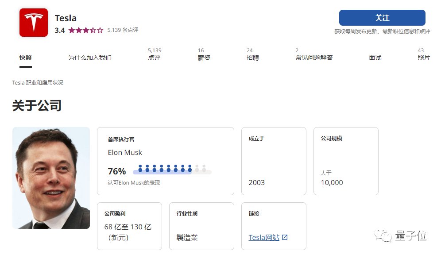Go to the 点评 tab

pos(154,57)
